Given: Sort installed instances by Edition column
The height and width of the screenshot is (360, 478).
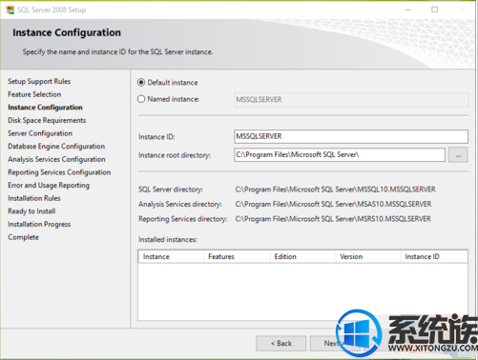Looking at the screenshot, I should (302, 256).
